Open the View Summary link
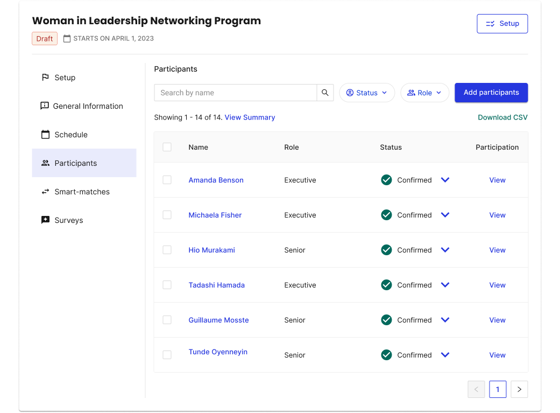 click(250, 117)
